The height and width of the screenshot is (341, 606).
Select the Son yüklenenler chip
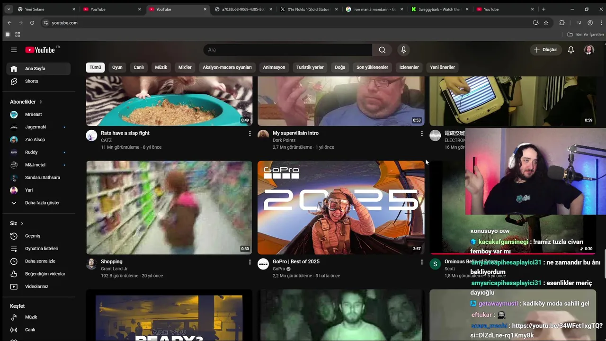pos(372,67)
